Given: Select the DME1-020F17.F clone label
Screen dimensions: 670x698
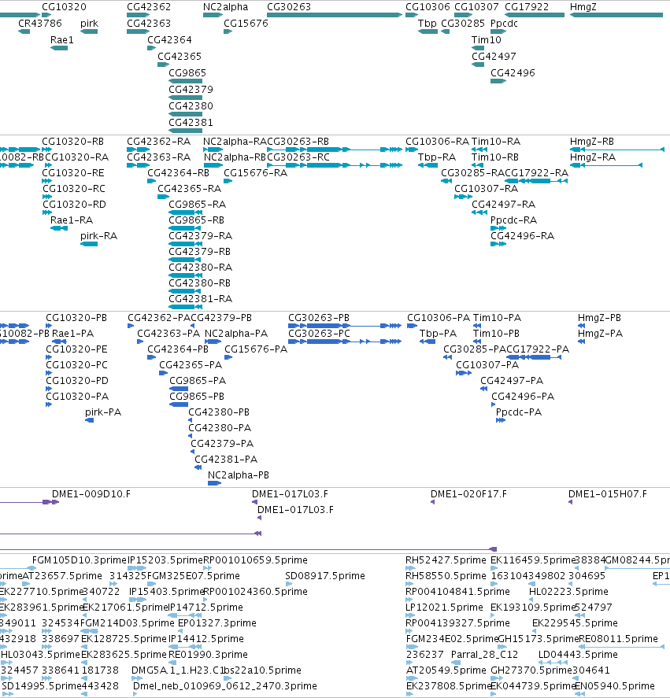Looking at the screenshot, I should click(x=468, y=493).
